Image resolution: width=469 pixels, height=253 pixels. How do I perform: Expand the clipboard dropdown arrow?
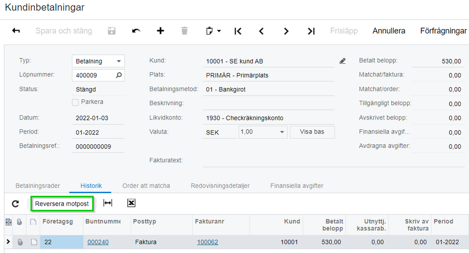pyautogui.click(x=219, y=31)
